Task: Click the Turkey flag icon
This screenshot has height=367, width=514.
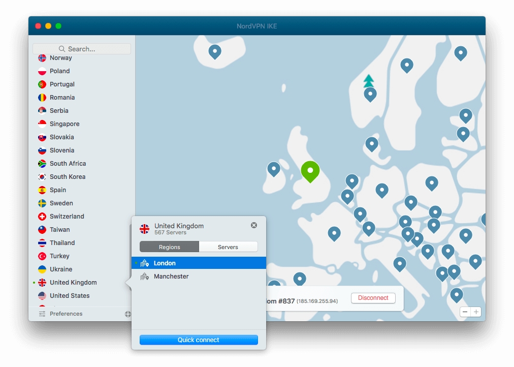Action: pos(42,256)
